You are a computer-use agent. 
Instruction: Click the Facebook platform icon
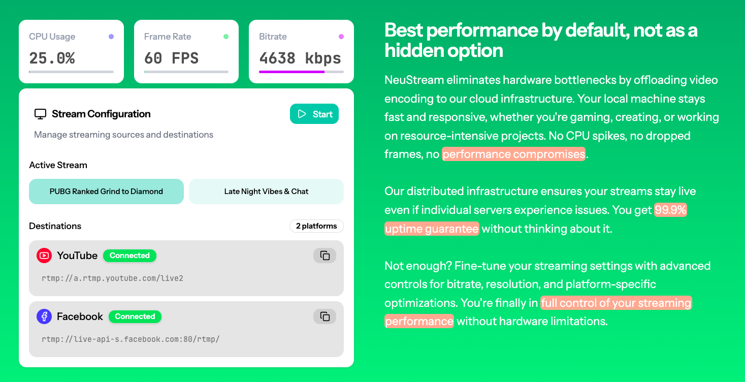click(x=45, y=316)
